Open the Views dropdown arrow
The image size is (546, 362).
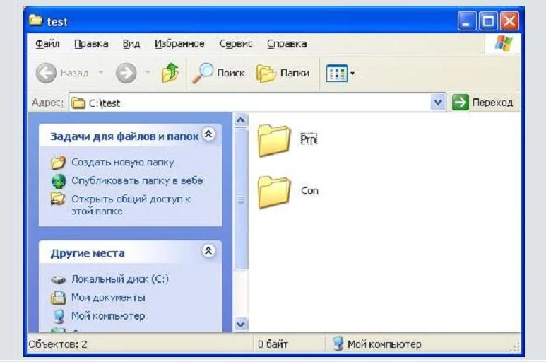[352, 73]
